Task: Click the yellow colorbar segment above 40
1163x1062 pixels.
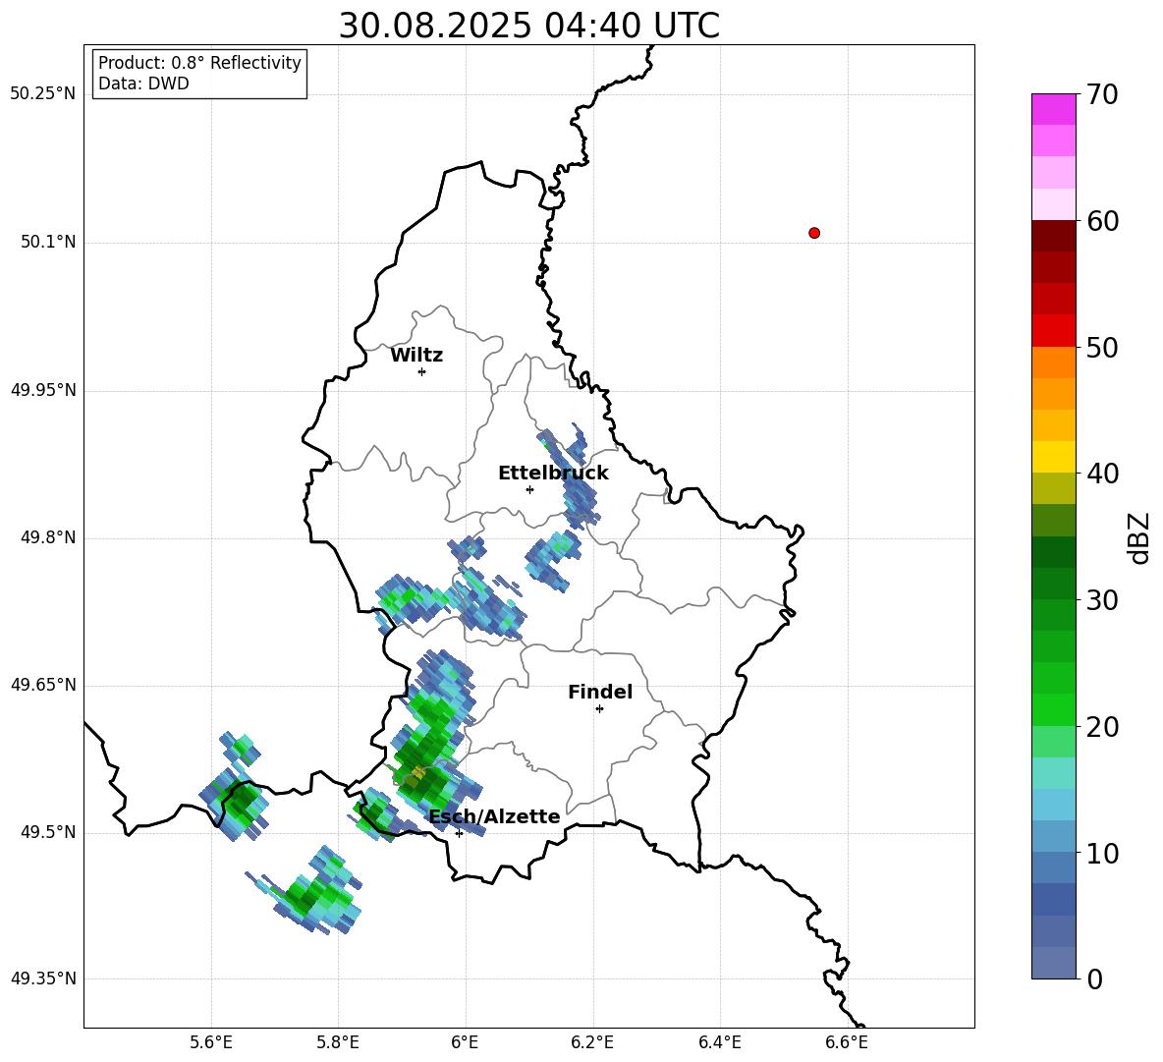Action: [x=1053, y=457]
